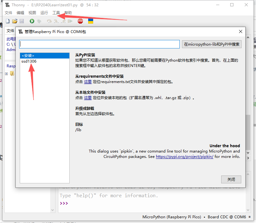Open the 文件 menu
The width and height of the screenshot is (256, 223).
[8, 13]
